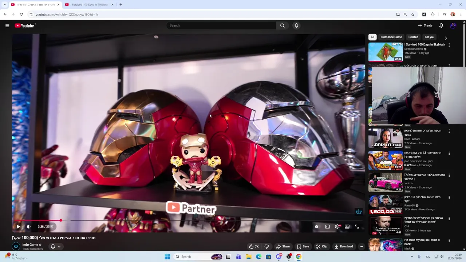The image size is (466, 262).
Task: Toggle the autoplay switch in player
Action: 317,227
